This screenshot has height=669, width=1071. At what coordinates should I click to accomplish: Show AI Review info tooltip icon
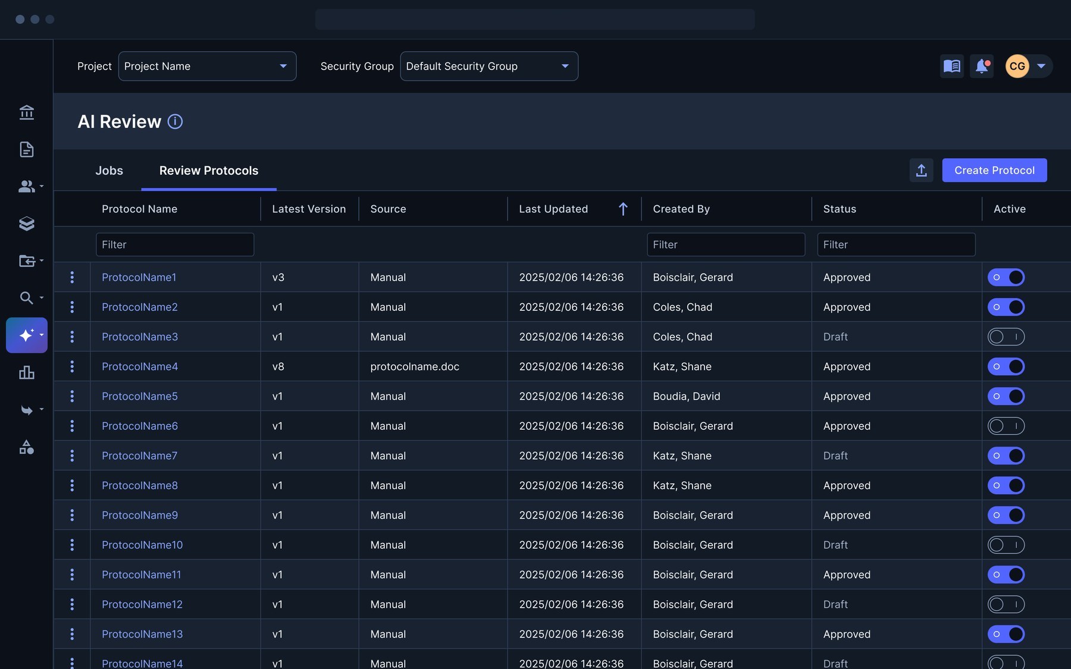pos(175,121)
